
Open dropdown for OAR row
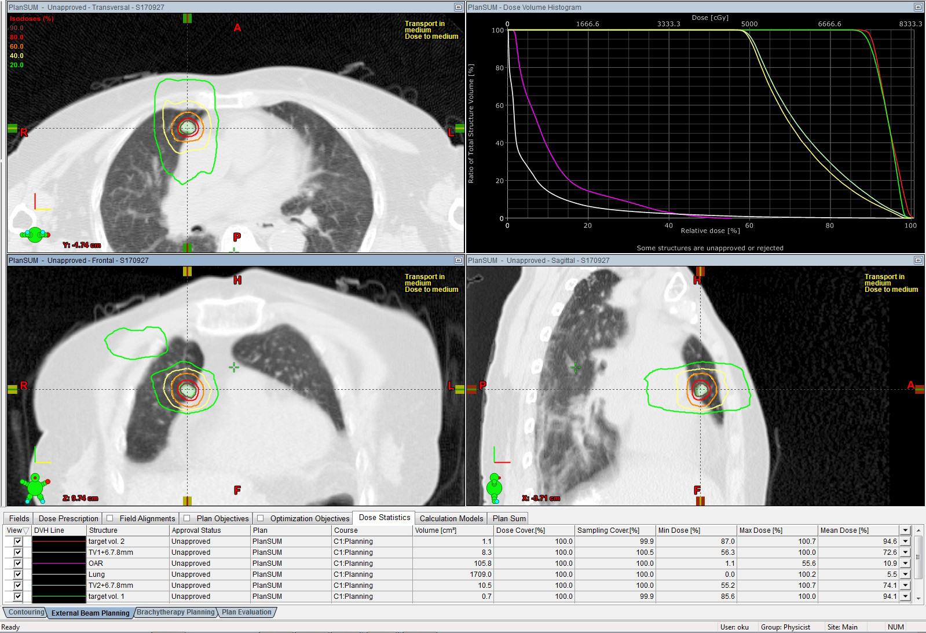(x=906, y=564)
